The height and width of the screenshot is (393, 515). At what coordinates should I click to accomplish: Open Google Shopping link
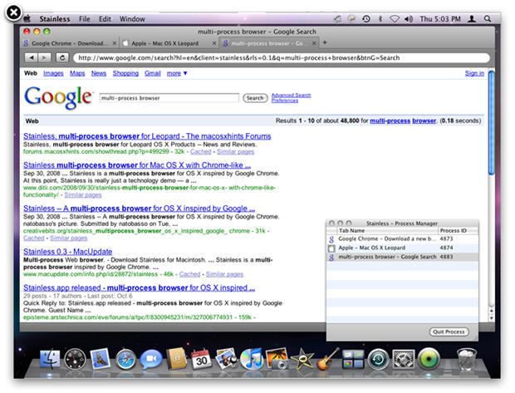pyautogui.click(x=125, y=73)
